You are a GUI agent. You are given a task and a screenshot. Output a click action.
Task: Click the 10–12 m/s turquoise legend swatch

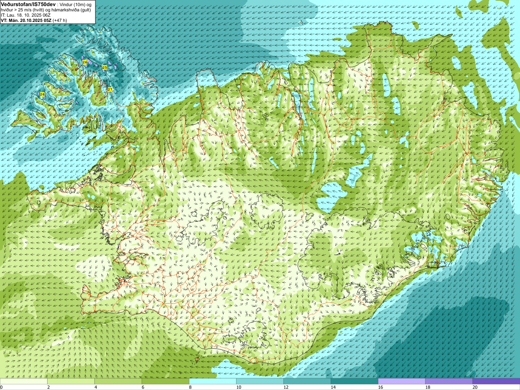coord(260,381)
